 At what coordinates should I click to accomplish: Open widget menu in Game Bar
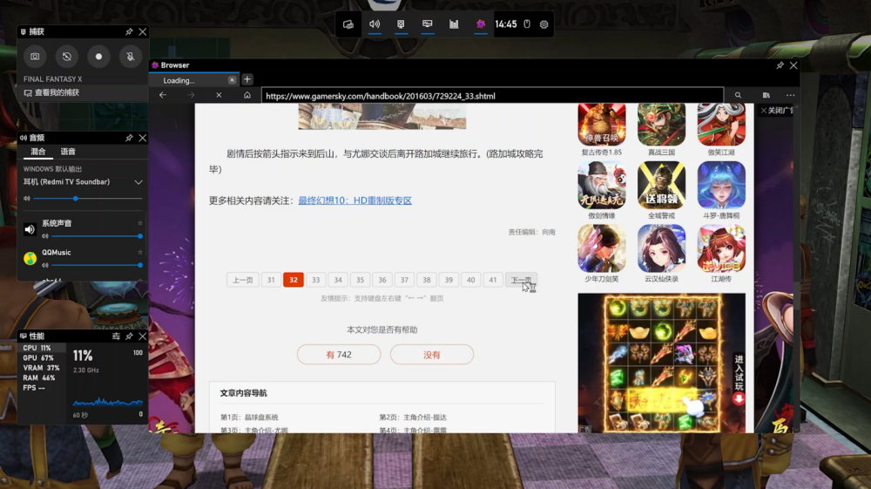(x=348, y=24)
